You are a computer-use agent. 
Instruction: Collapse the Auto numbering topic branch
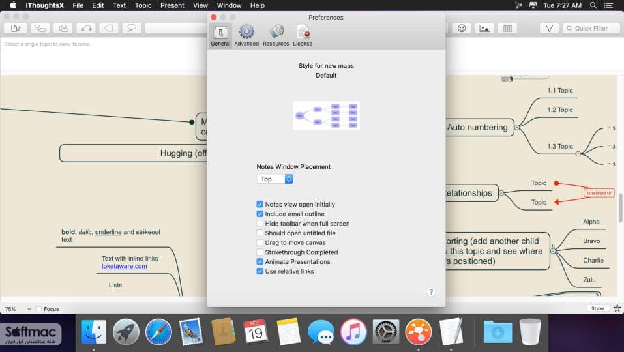point(517,127)
